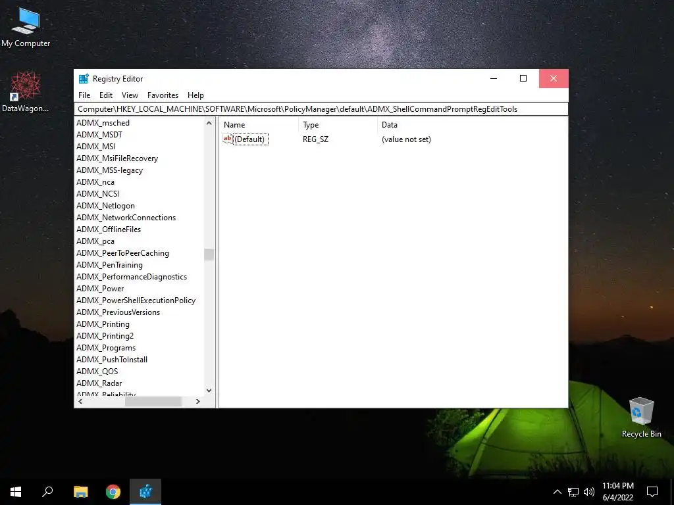Select ADMX_nca key in tree
The width and height of the screenshot is (674, 505).
[x=95, y=182]
